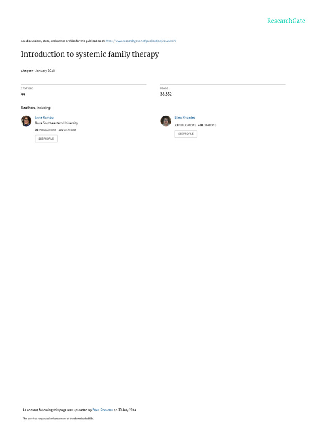Open Ellen Rhoades author link beside her photo
Viewport: 321px width, 429px height.
[185, 118]
